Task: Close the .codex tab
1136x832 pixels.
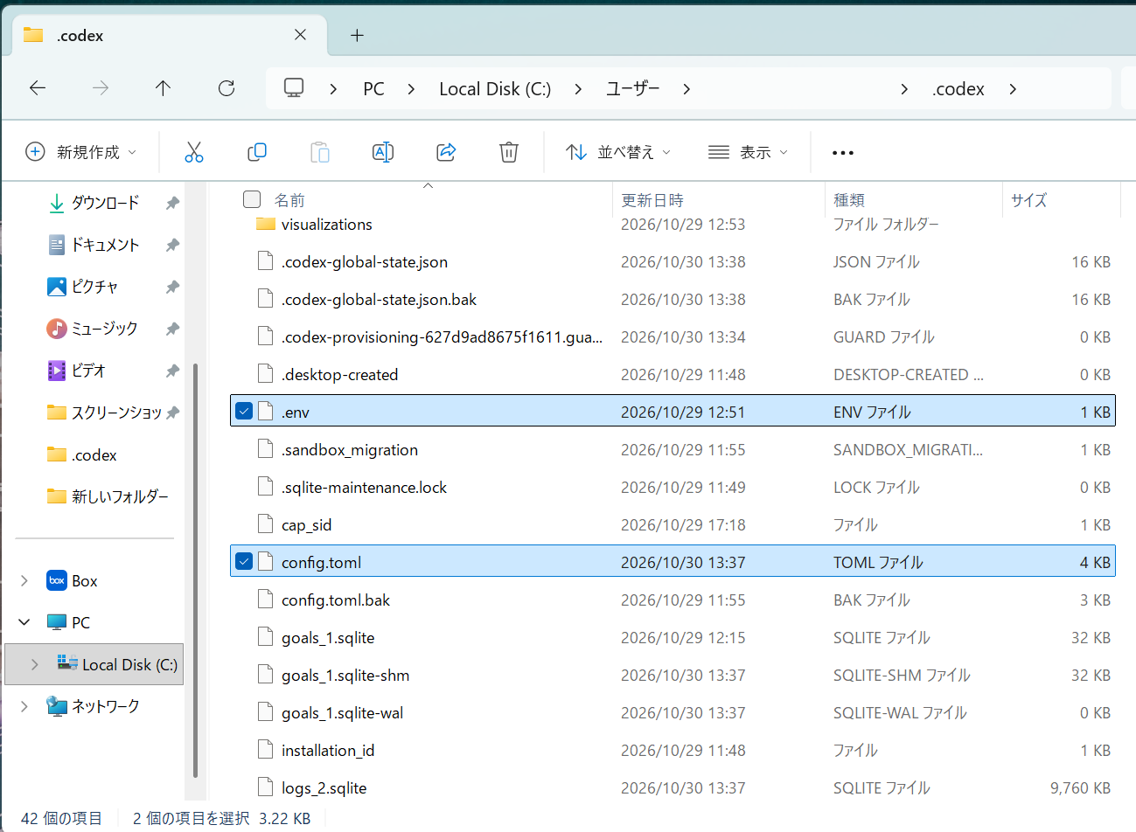Action: 300,35
